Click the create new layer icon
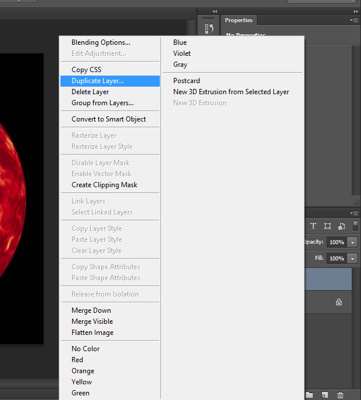Viewport: 361px width, 400px height. pyautogui.click(x=326, y=395)
